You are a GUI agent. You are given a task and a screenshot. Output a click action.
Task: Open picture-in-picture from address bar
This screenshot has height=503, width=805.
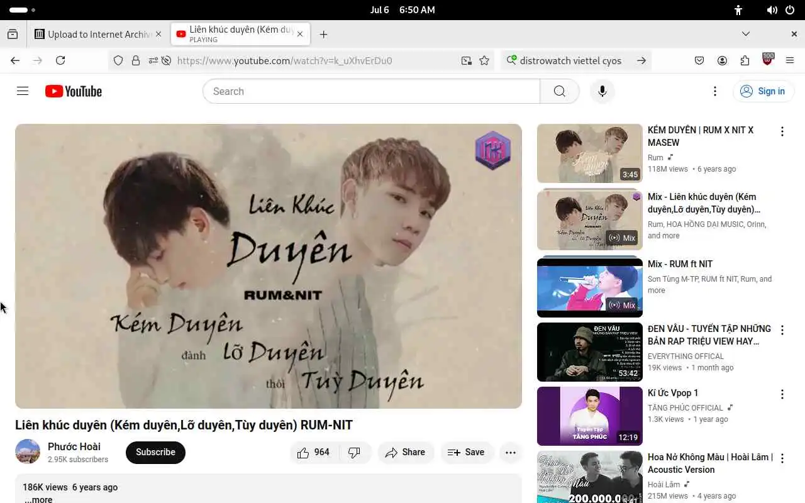pos(466,60)
